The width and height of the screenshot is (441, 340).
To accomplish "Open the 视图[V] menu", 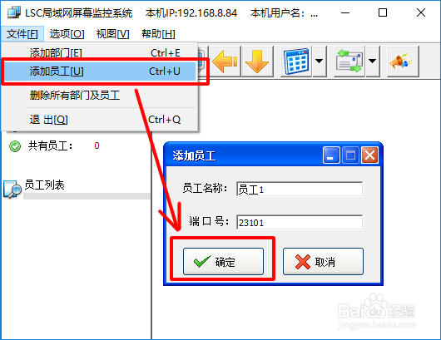I will [x=112, y=34].
